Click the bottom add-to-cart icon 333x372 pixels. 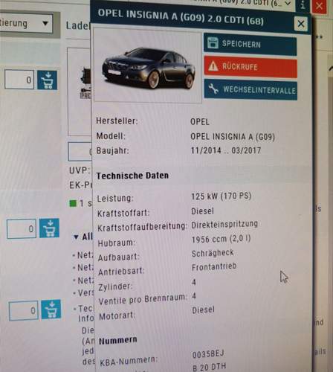coord(51,310)
